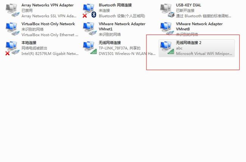This screenshot has height=162, width=246.
Task: Select the 无线网络连接 wireless adapter icon
Action: (90, 48)
